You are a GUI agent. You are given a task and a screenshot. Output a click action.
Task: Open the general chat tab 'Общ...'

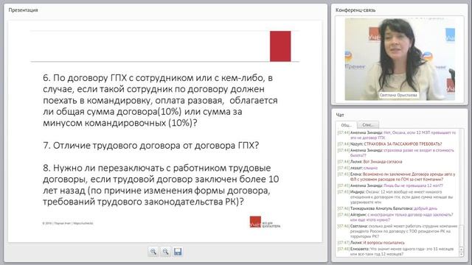coord(346,125)
